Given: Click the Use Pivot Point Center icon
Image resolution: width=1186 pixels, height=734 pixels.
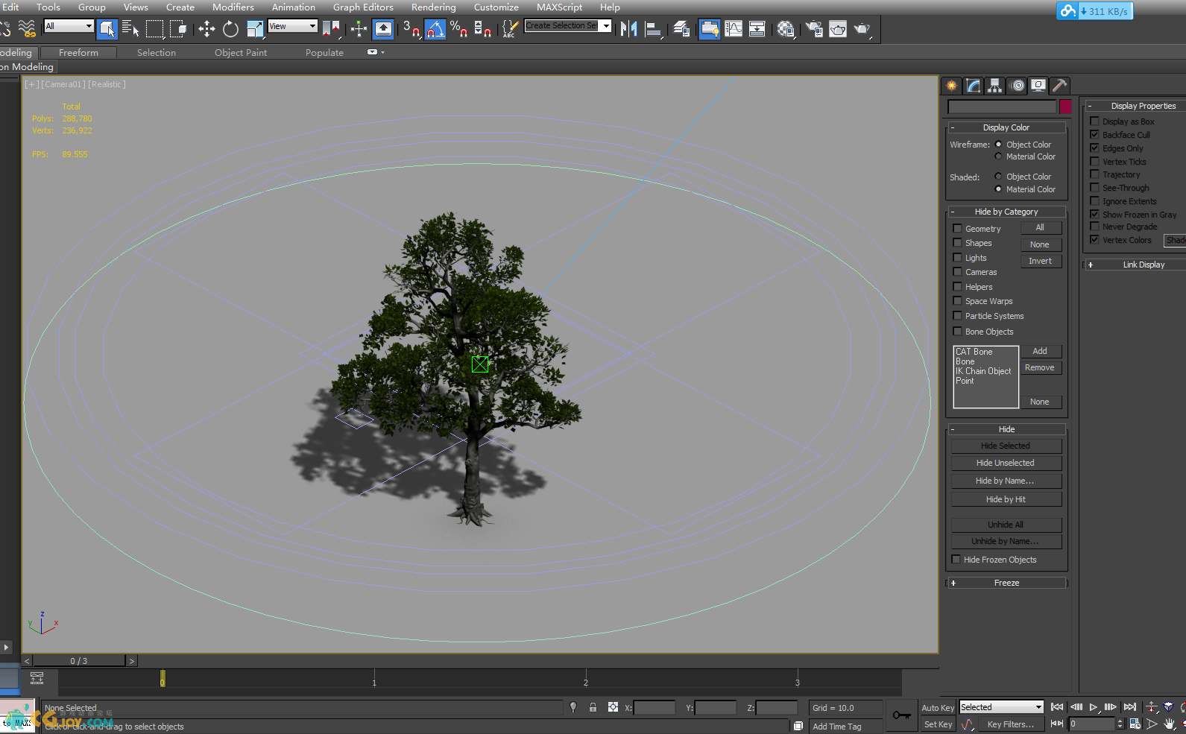Looking at the screenshot, I should click(x=331, y=29).
